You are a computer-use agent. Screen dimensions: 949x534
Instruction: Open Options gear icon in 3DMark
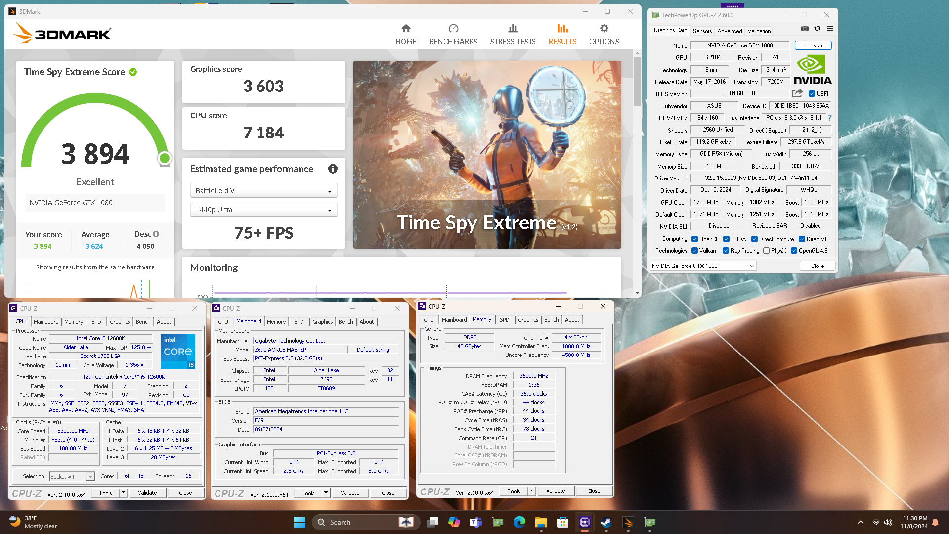604,28
